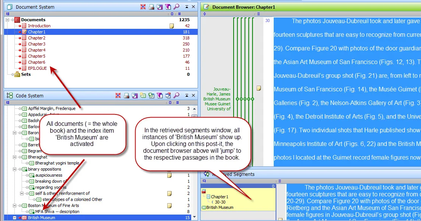Open search in Code System panel
Screen dimensions: 421x221
(176, 96)
